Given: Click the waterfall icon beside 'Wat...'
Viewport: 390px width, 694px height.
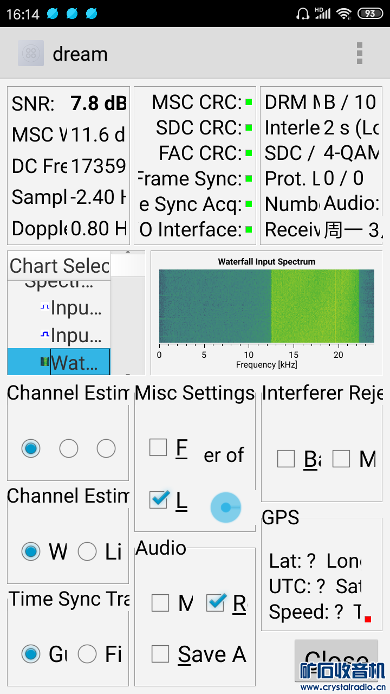Looking at the screenshot, I should 45,362.
